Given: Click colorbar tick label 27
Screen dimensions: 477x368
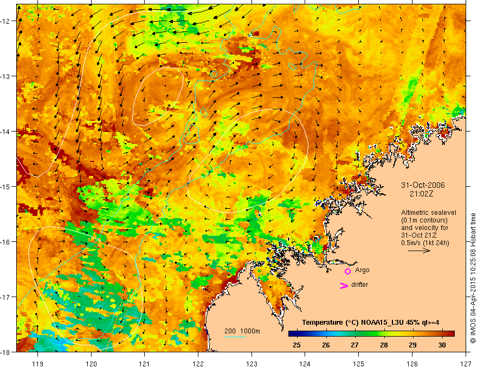Looking at the screenshot, I should [x=354, y=345].
